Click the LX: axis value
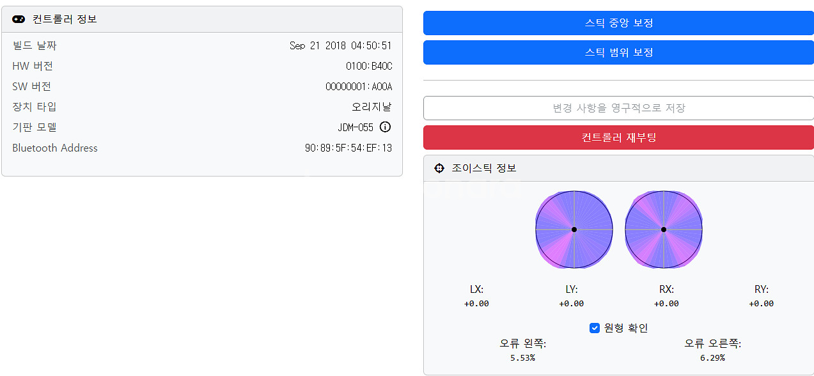The image size is (814, 376). (476, 304)
